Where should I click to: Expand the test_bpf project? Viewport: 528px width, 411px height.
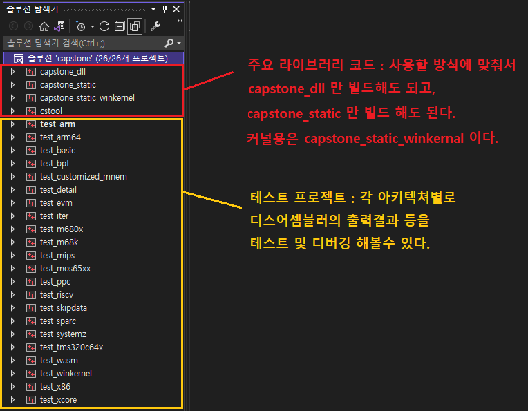pos(12,163)
